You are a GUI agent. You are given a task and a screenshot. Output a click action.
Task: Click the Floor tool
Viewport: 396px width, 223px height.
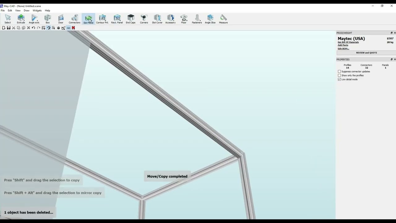coord(184,19)
